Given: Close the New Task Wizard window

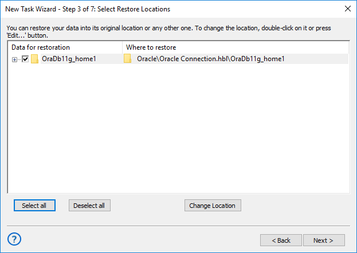Looking at the screenshot, I should click(x=347, y=9).
